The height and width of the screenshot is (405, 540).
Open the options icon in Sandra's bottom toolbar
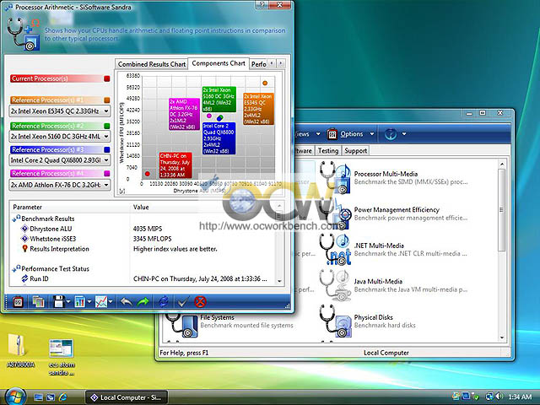pyautogui.click(x=18, y=302)
